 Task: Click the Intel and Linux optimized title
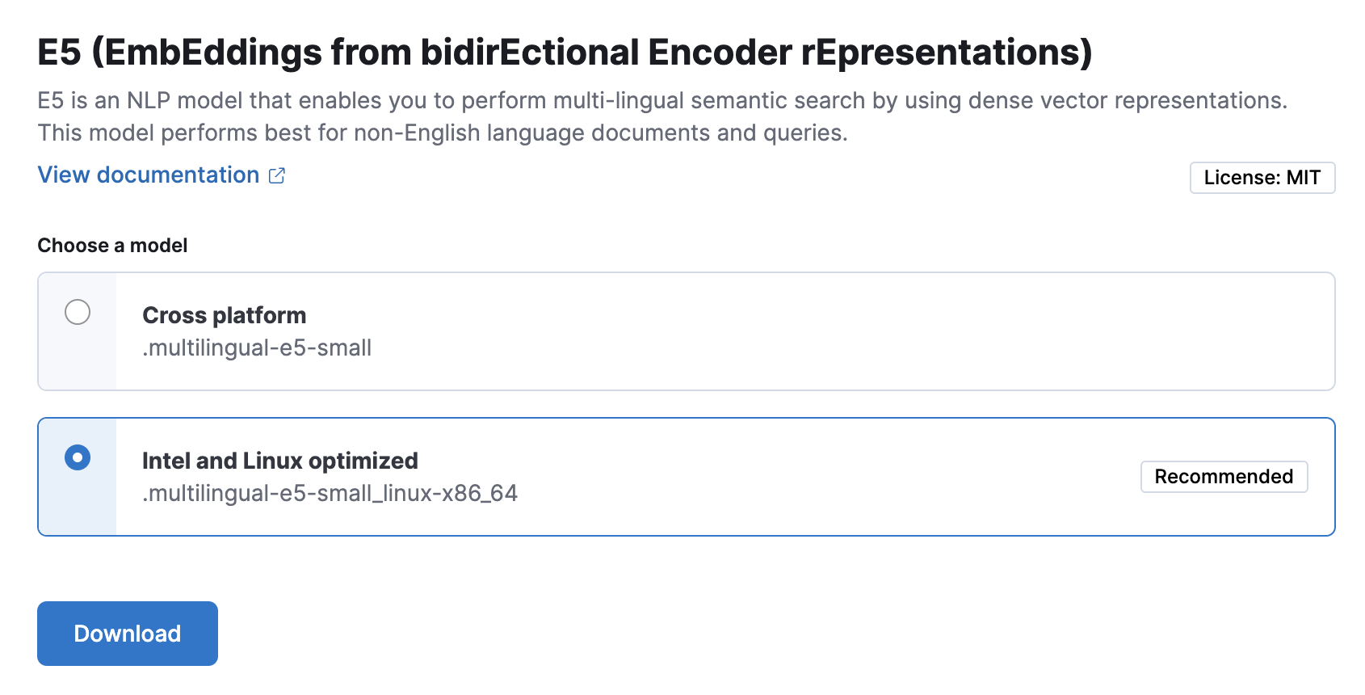[280, 461]
